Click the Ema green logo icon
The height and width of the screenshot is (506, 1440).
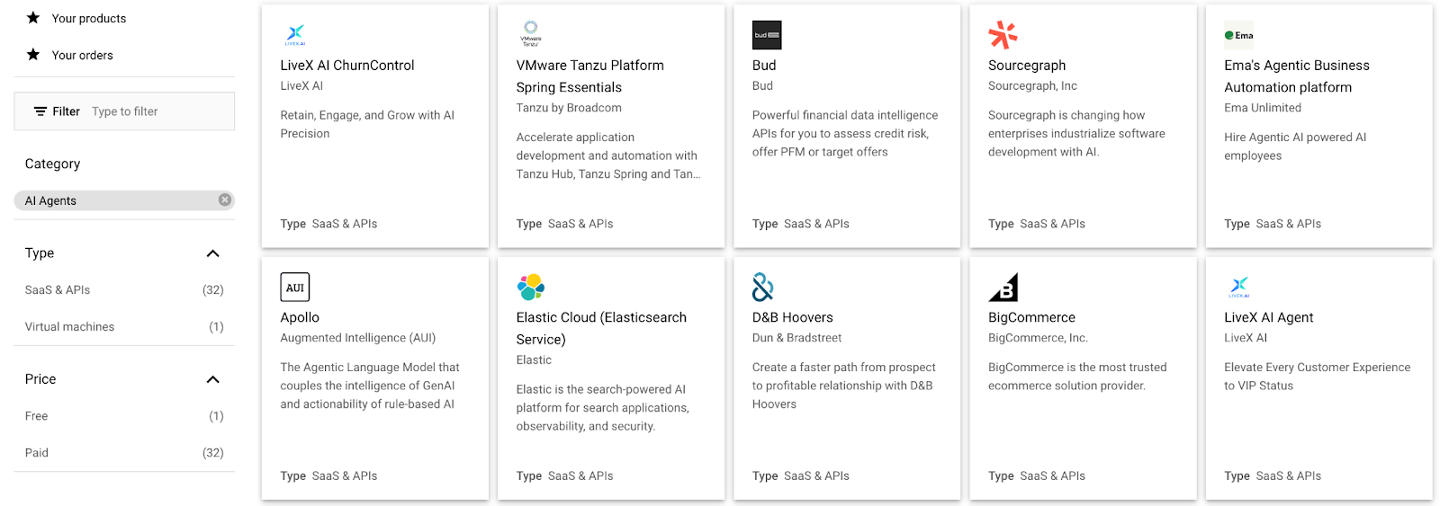pos(1238,35)
